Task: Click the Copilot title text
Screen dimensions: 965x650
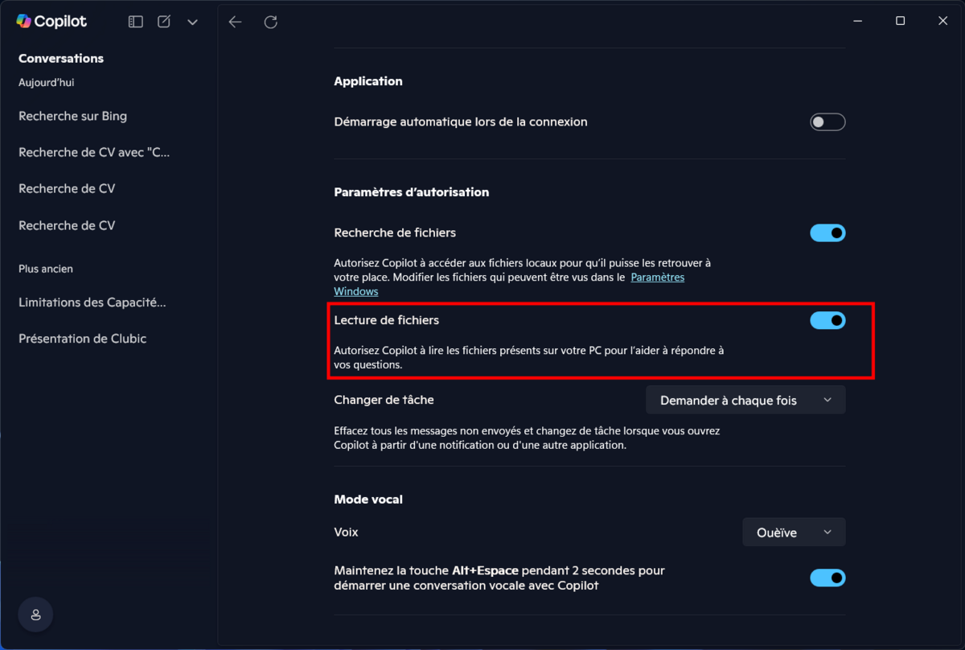Action: click(61, 22)
